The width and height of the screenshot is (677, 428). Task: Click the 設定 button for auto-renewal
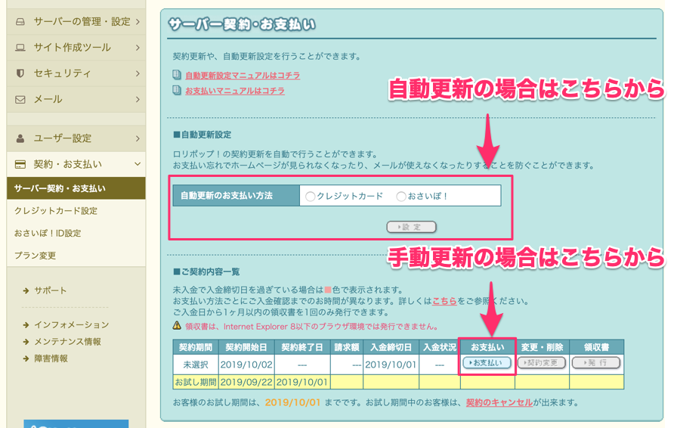(411, 227)
